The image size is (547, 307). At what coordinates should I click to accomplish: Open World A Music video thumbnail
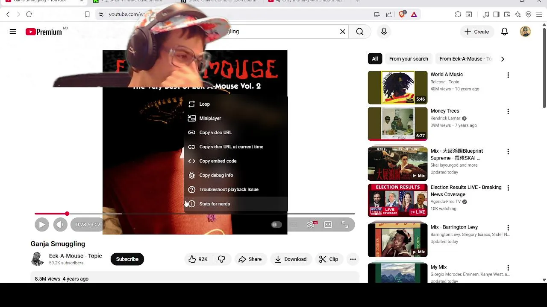click(x=397, y=87)
